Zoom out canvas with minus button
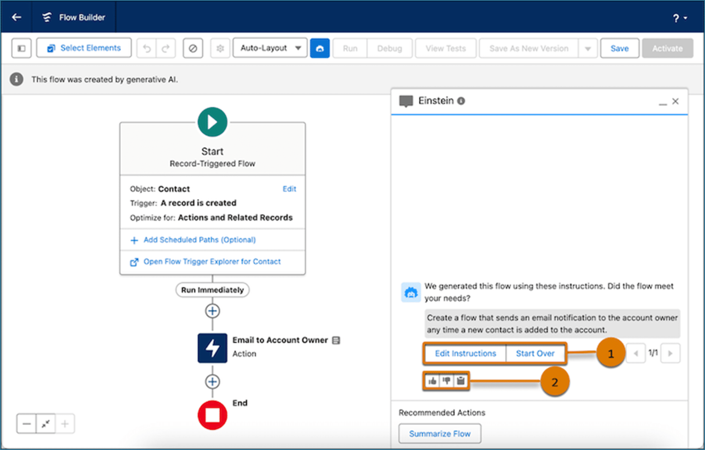Image resolution: width=705 pixels, height=450 pixels. click(x=27, y=423)
